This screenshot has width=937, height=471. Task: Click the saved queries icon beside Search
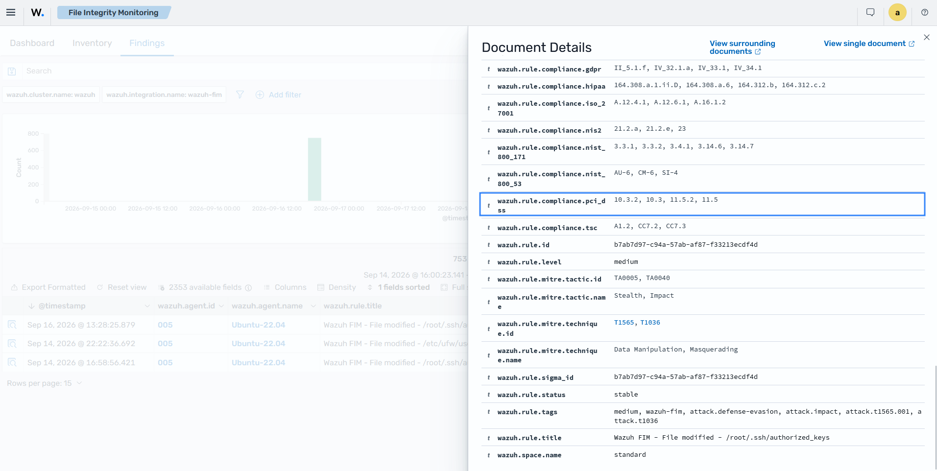tap(12, 71)
